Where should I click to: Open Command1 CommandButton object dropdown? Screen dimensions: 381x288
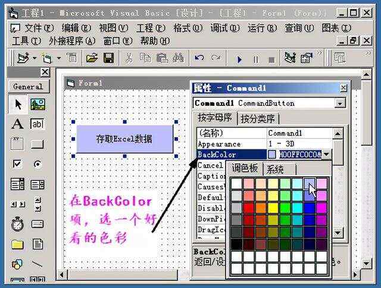coord(340,104)
